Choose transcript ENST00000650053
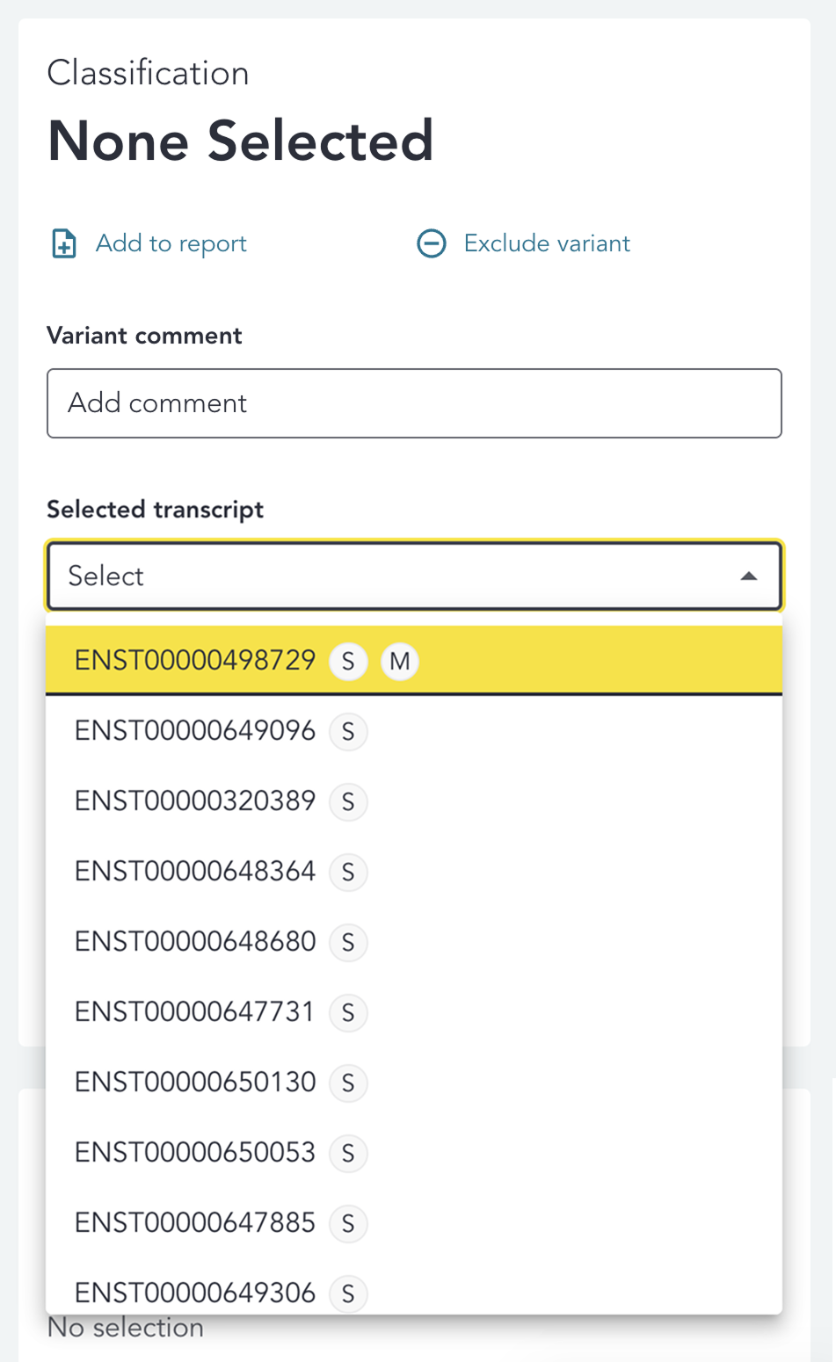 pyautogui.click(x=194, y=1153)
